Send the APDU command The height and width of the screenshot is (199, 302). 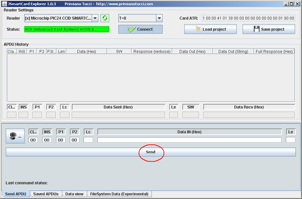151,152
